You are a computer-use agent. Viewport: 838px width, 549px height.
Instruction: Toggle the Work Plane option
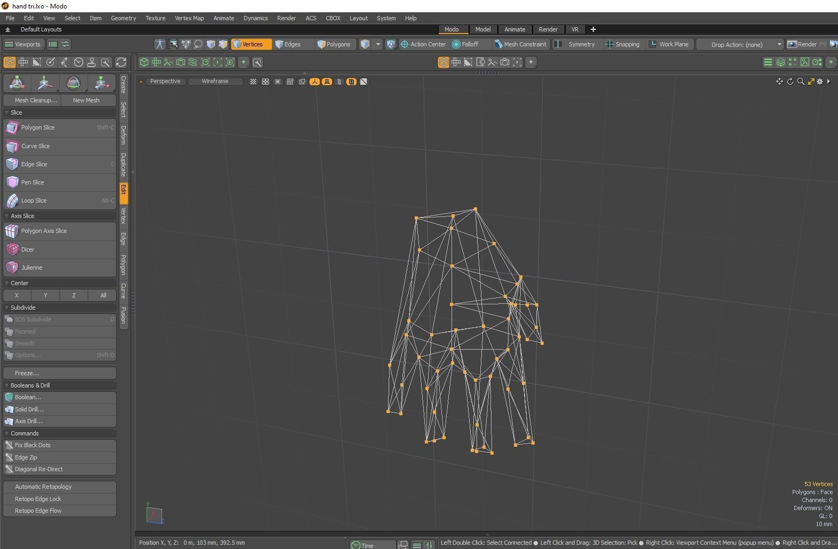point(669,44)
